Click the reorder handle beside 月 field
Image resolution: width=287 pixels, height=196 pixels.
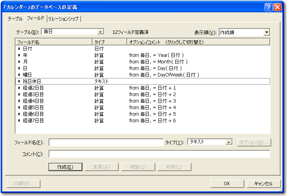pyautogui.click(x=19, y=62)
